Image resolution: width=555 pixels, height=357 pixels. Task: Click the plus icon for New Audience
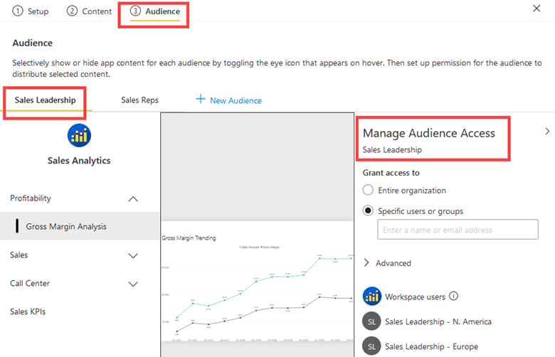(201, 100)
